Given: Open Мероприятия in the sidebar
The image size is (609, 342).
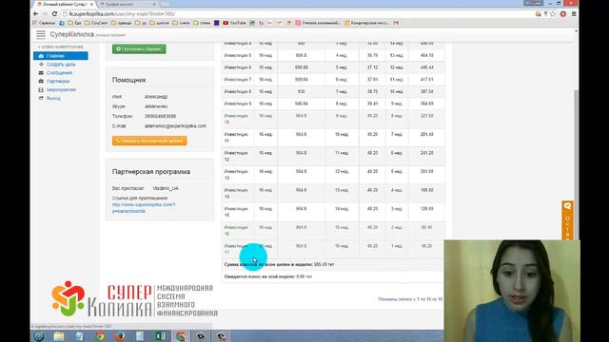Looking at the screenshot, I should click(61, 90).
